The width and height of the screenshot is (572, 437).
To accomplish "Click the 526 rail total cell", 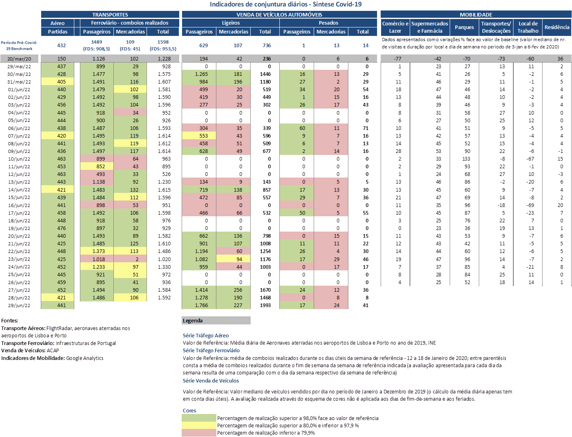I will tap(163, 174).
